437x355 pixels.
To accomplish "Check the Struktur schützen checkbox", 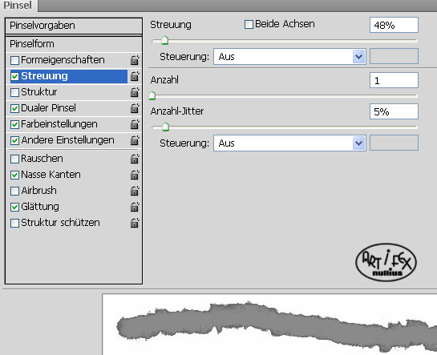I will click(x=14, y=223).
